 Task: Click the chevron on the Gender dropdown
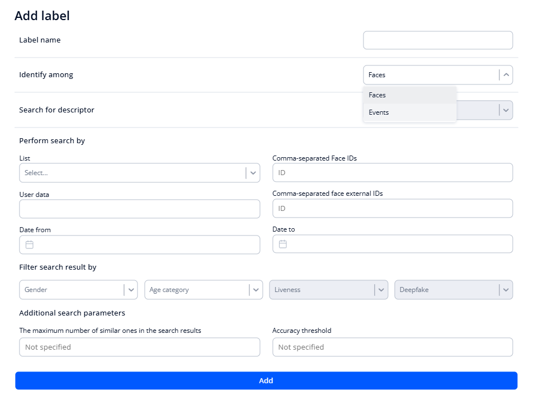[130, 289]
